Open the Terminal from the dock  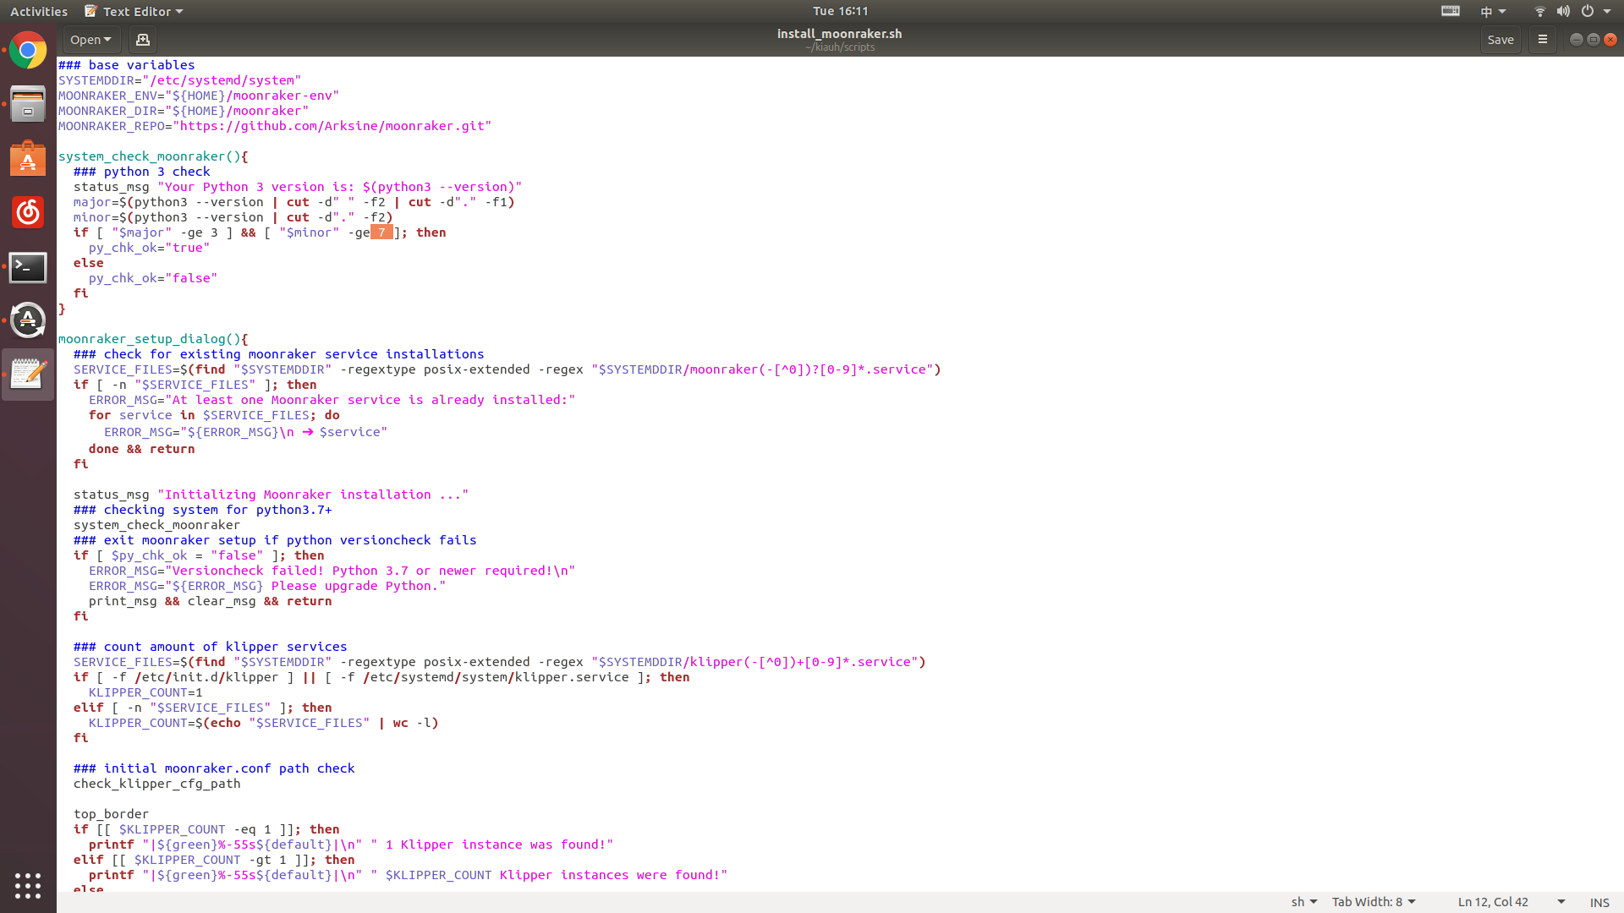28,267
